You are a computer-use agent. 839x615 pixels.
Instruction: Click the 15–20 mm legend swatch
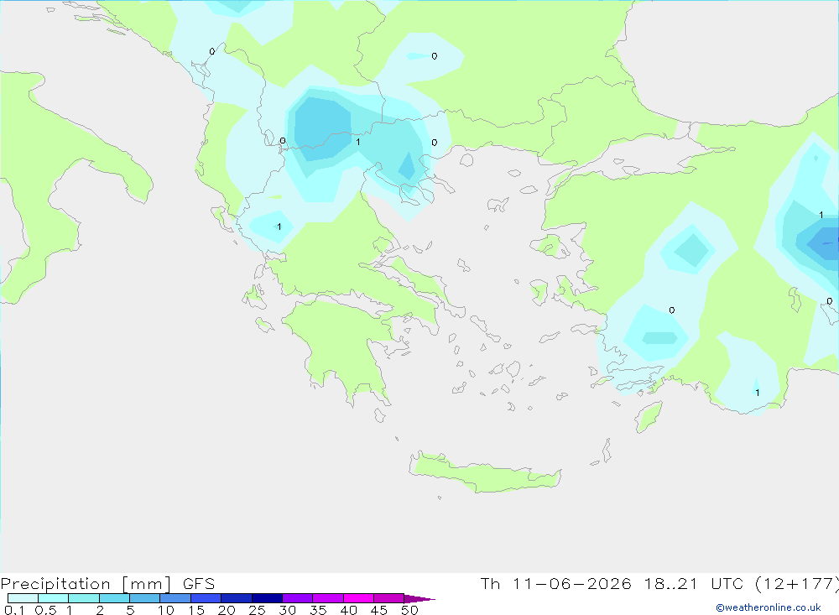(x=206, y=598)
